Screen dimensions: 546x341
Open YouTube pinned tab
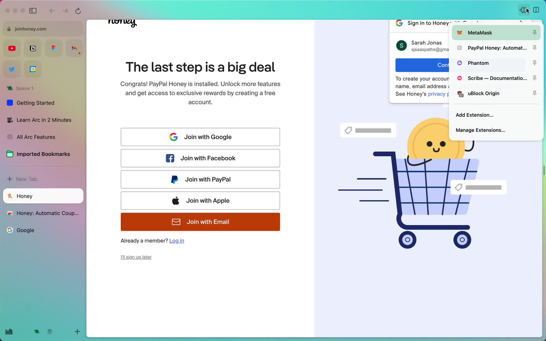pos(12,48)
